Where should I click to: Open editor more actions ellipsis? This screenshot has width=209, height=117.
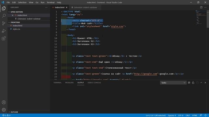point(205,7)
